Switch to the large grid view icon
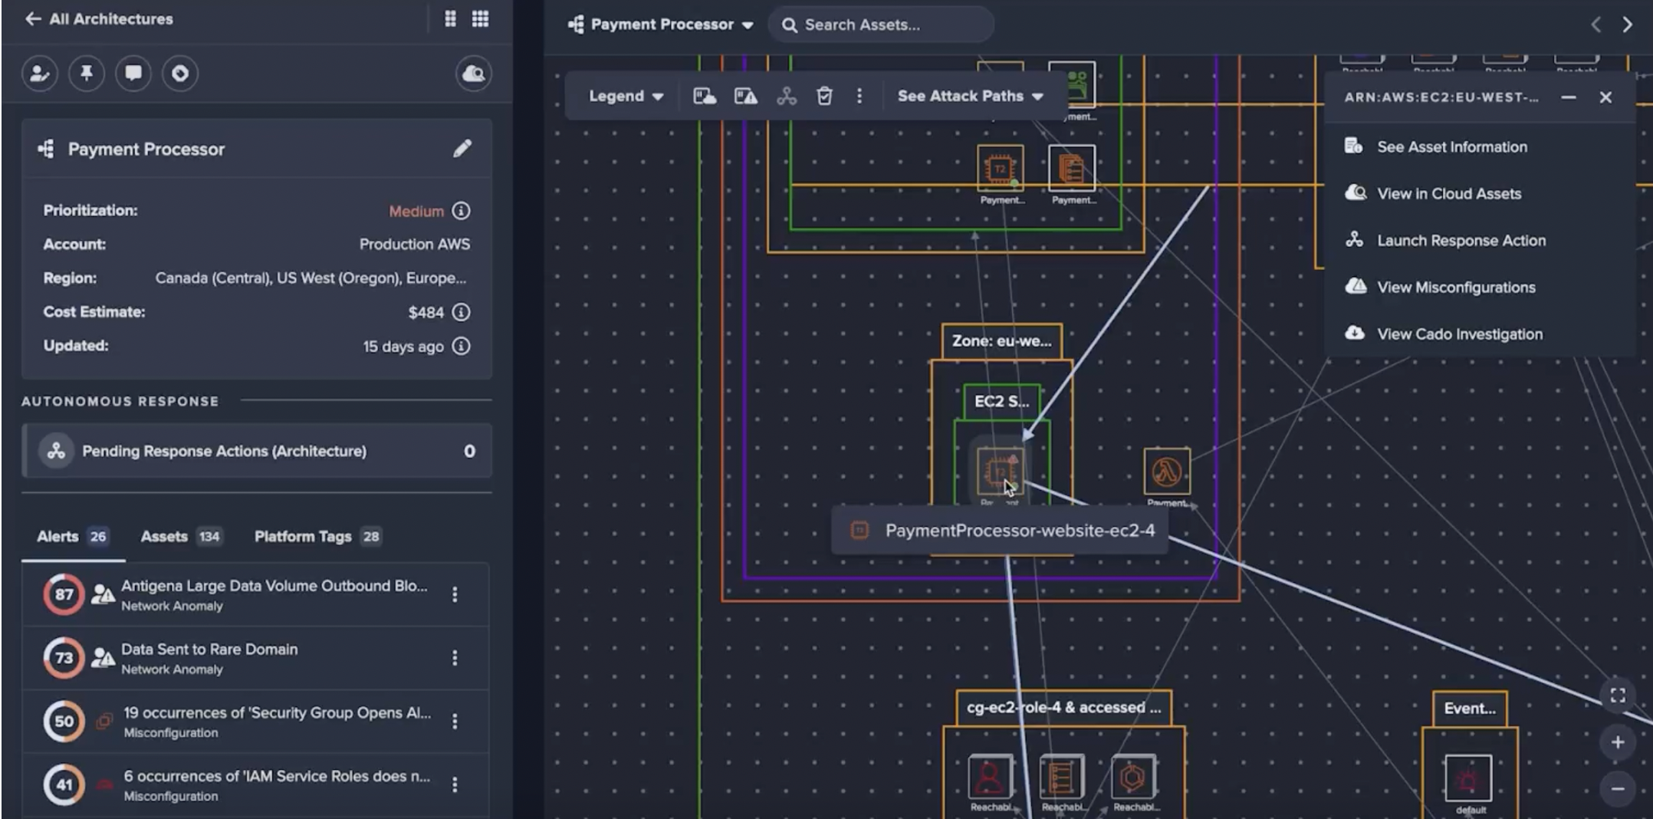The image size is (1653, 819). click(480, 19)
